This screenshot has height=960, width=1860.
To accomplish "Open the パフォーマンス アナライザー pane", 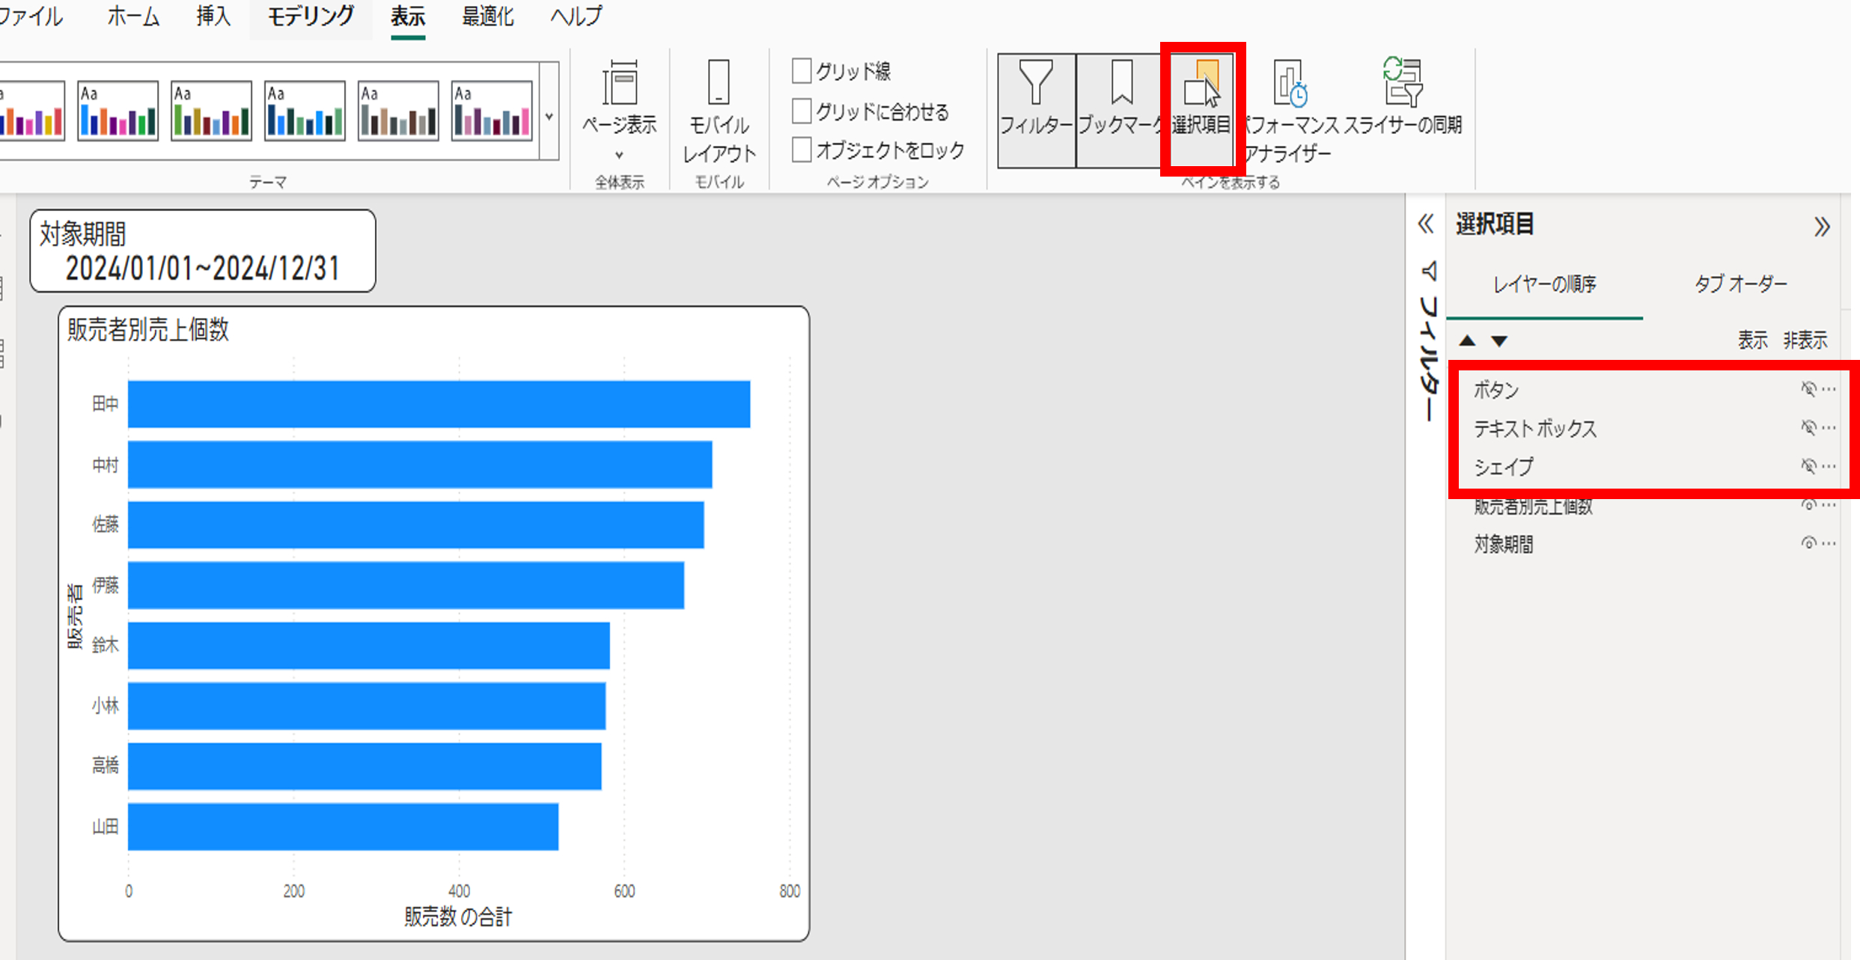I will pyautogui.click(x=1289, y=110).
